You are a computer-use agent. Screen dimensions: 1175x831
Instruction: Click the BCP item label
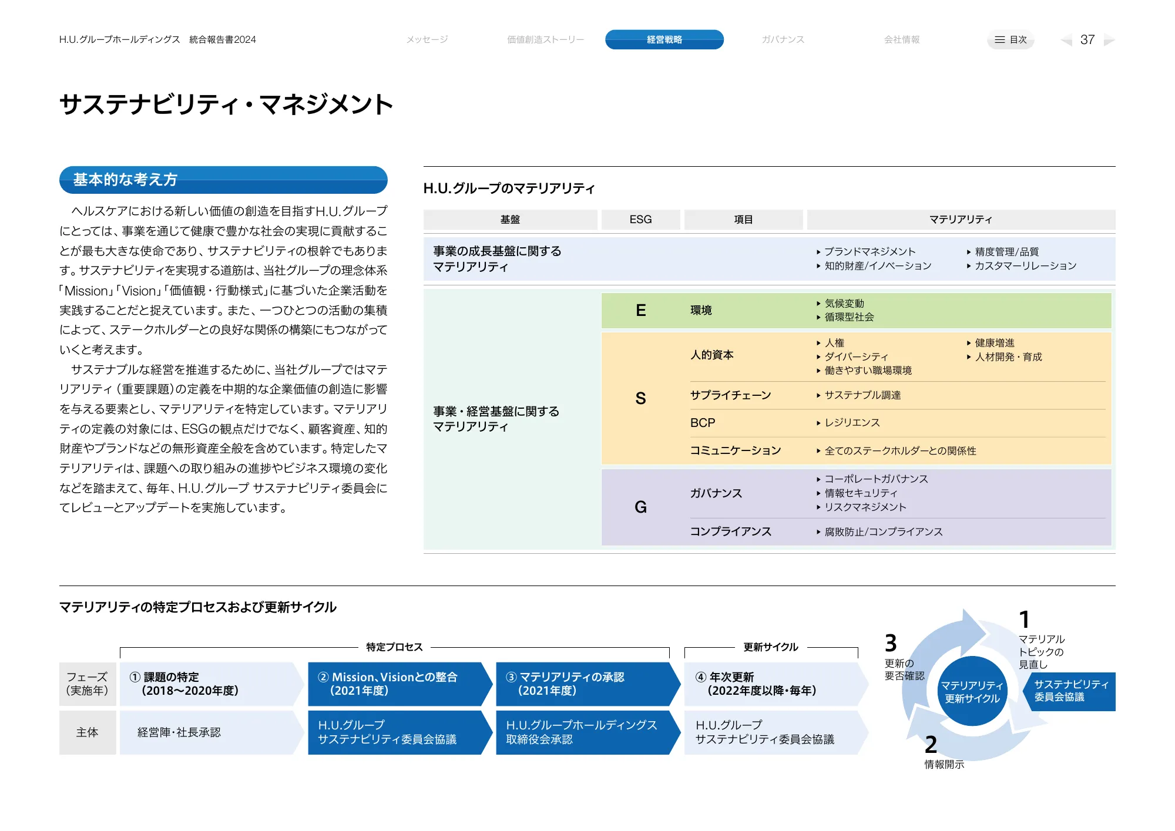pos(703,423)
